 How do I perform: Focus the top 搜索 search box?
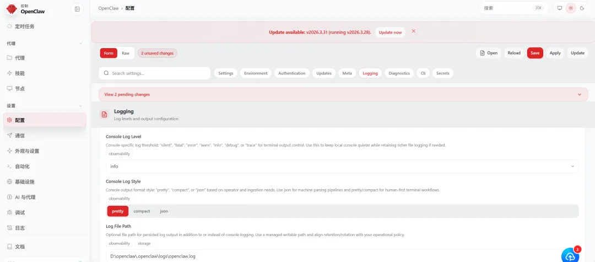pyautogui.click(x=513, y=8)
